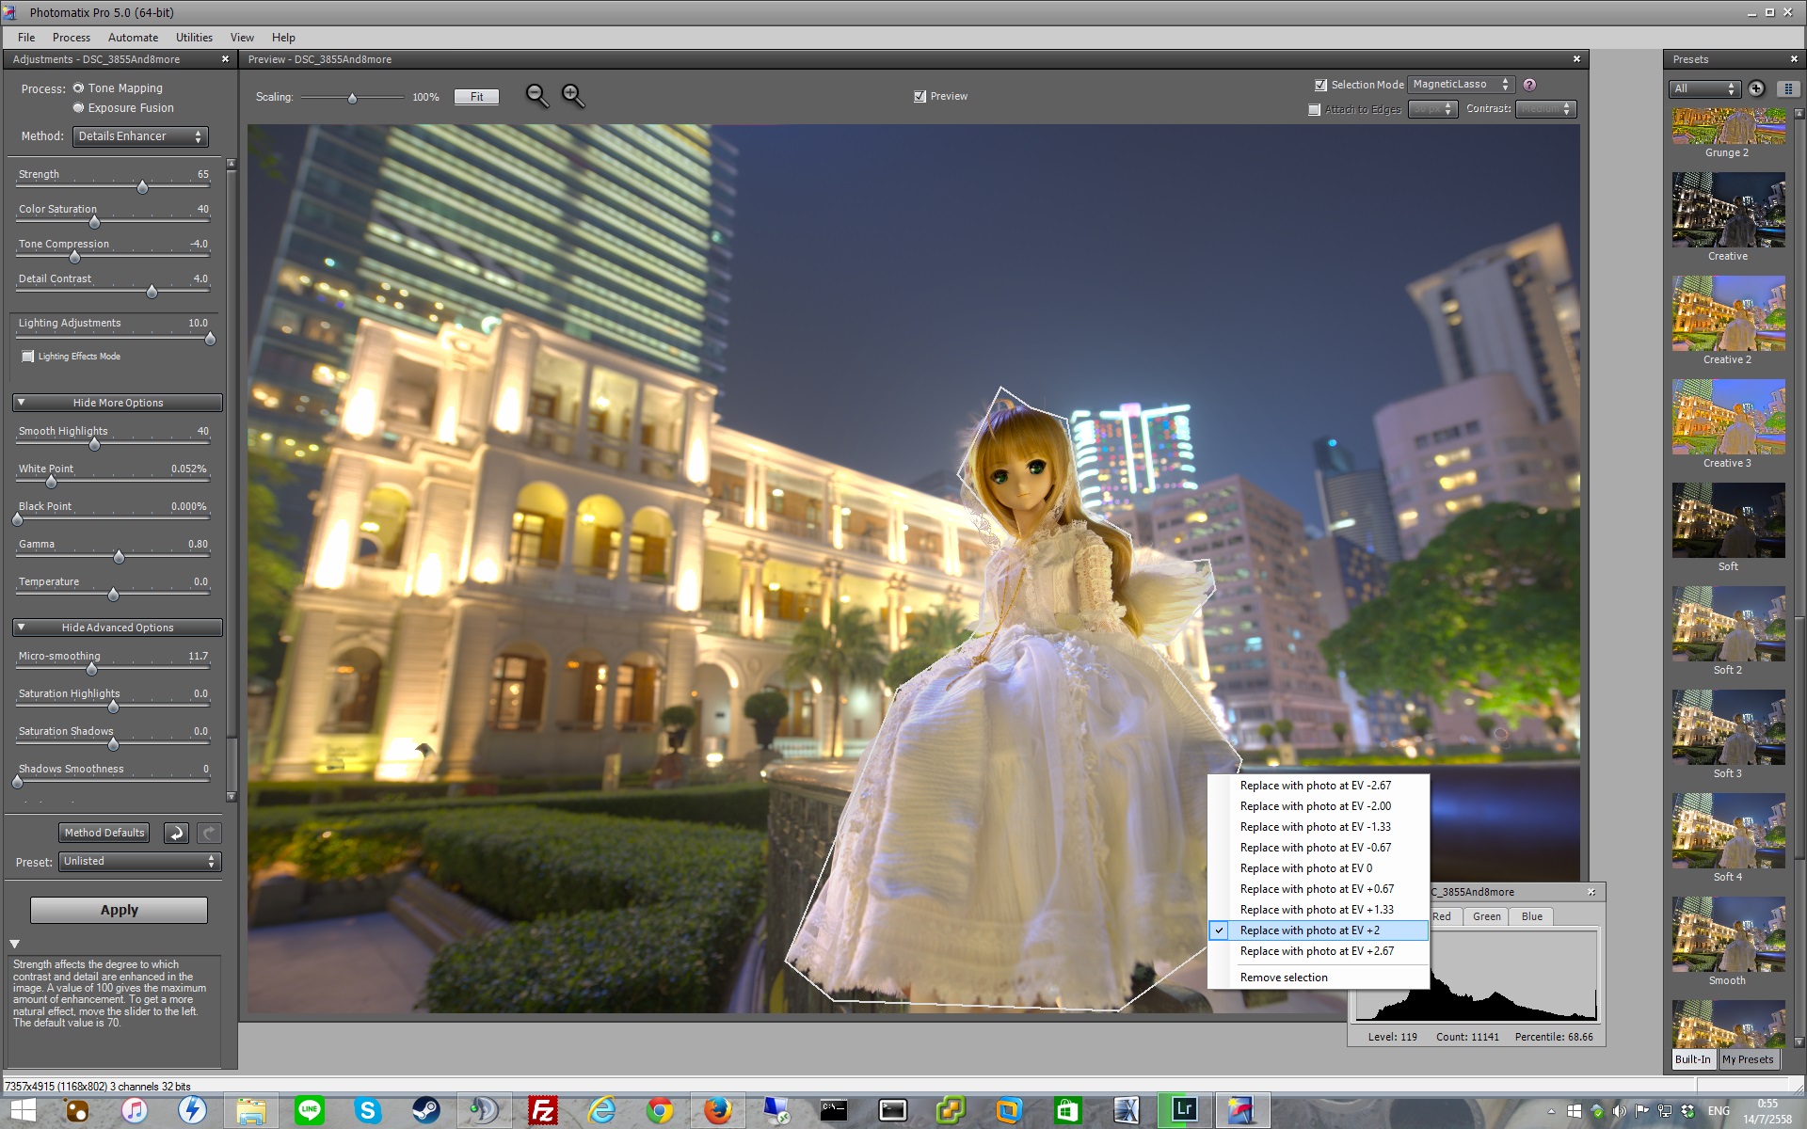Choose Replace with photo at EV 0
The height and width of the screenshot is (1129, 1807).
1305,868
